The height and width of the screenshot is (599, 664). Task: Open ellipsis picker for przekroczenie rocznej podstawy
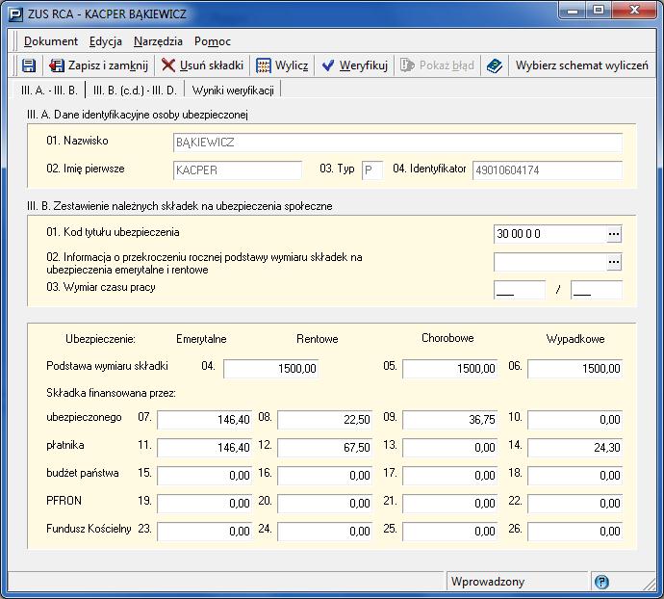(614, 262)
